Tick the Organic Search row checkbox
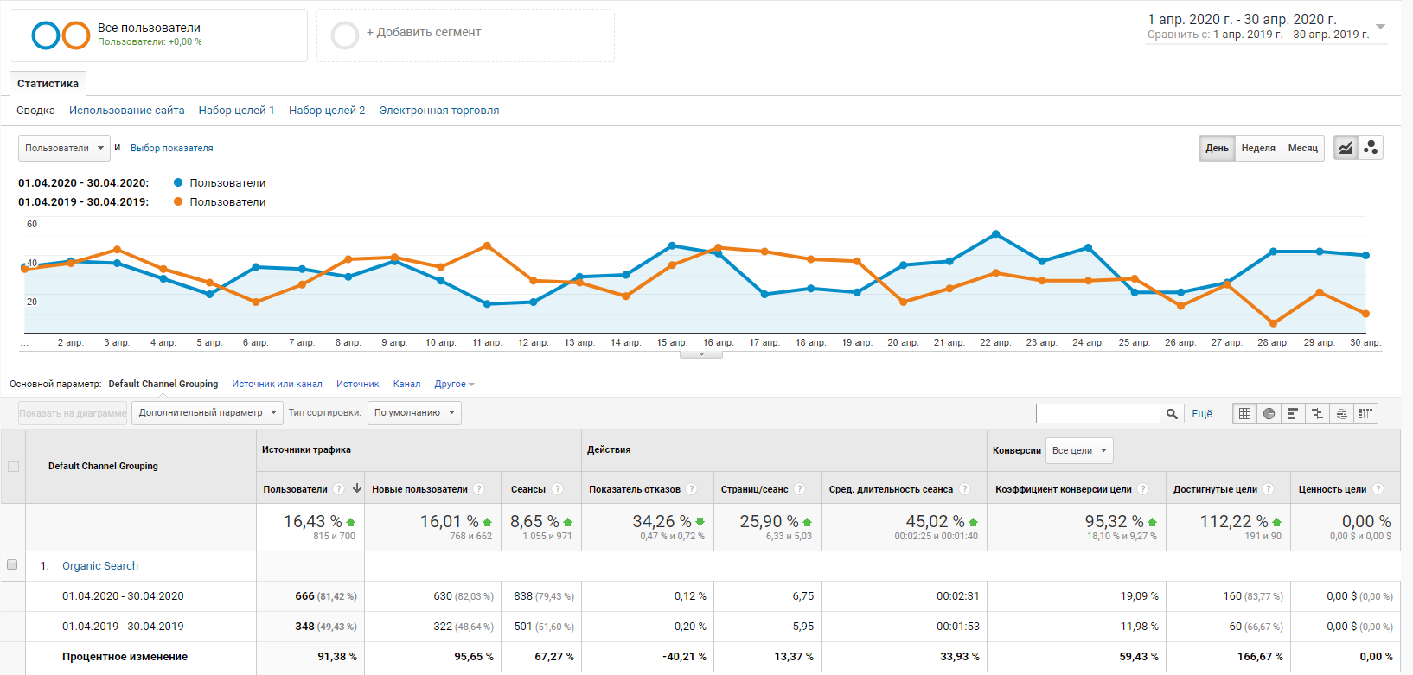The image size is (1413, 675). (x=12, y=565)
